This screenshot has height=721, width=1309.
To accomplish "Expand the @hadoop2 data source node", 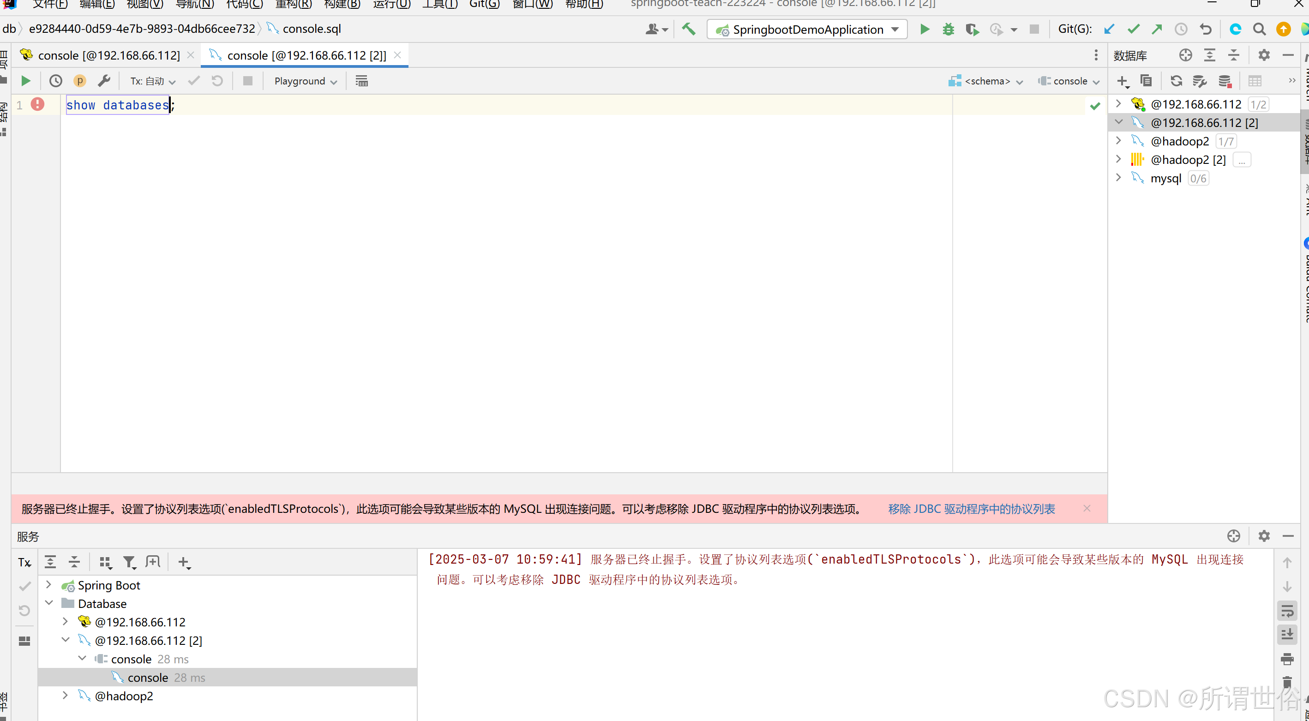I will (1118, 141).
